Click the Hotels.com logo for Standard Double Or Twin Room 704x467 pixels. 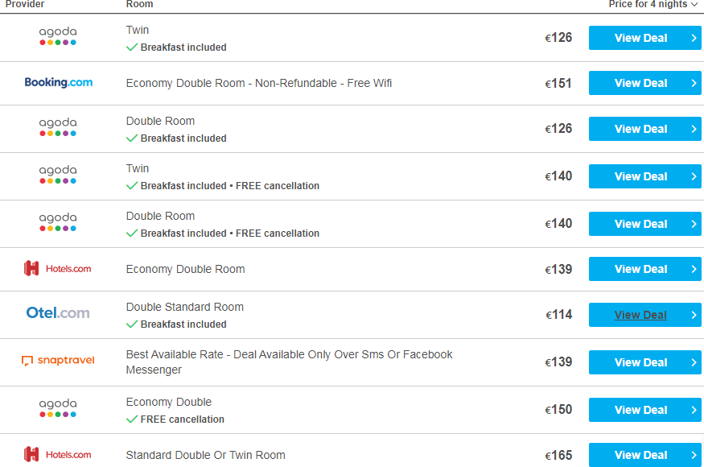(x=57, y=454)
